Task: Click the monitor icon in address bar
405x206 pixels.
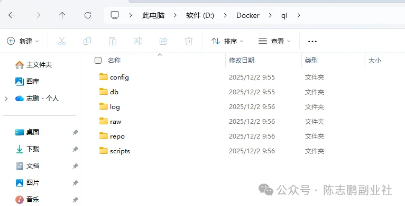Action: (x=115, y=15)
